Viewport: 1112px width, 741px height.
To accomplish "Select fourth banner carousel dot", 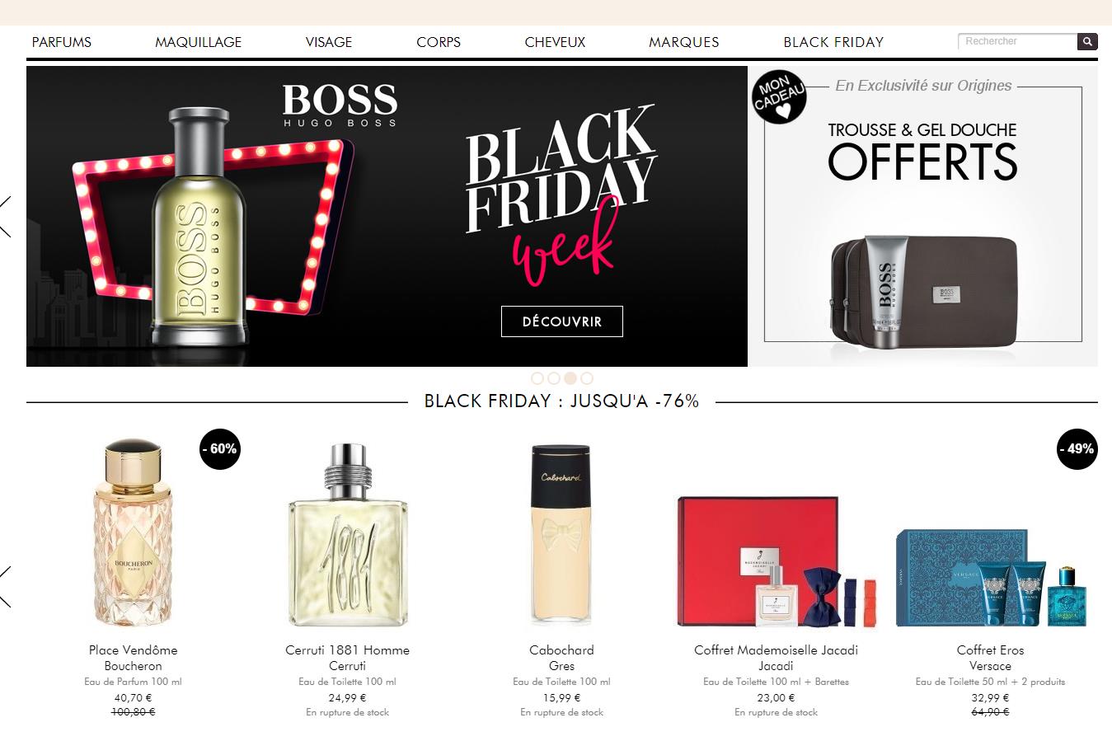I will (x=587, y=378).
